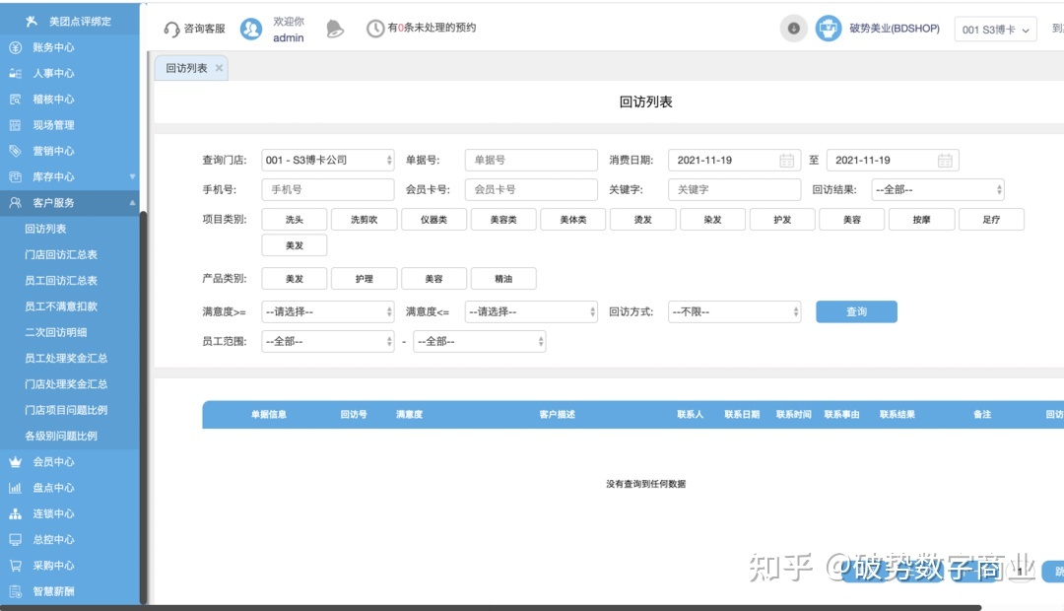Open 门店回访汇总表 menu item

(61, 254)
